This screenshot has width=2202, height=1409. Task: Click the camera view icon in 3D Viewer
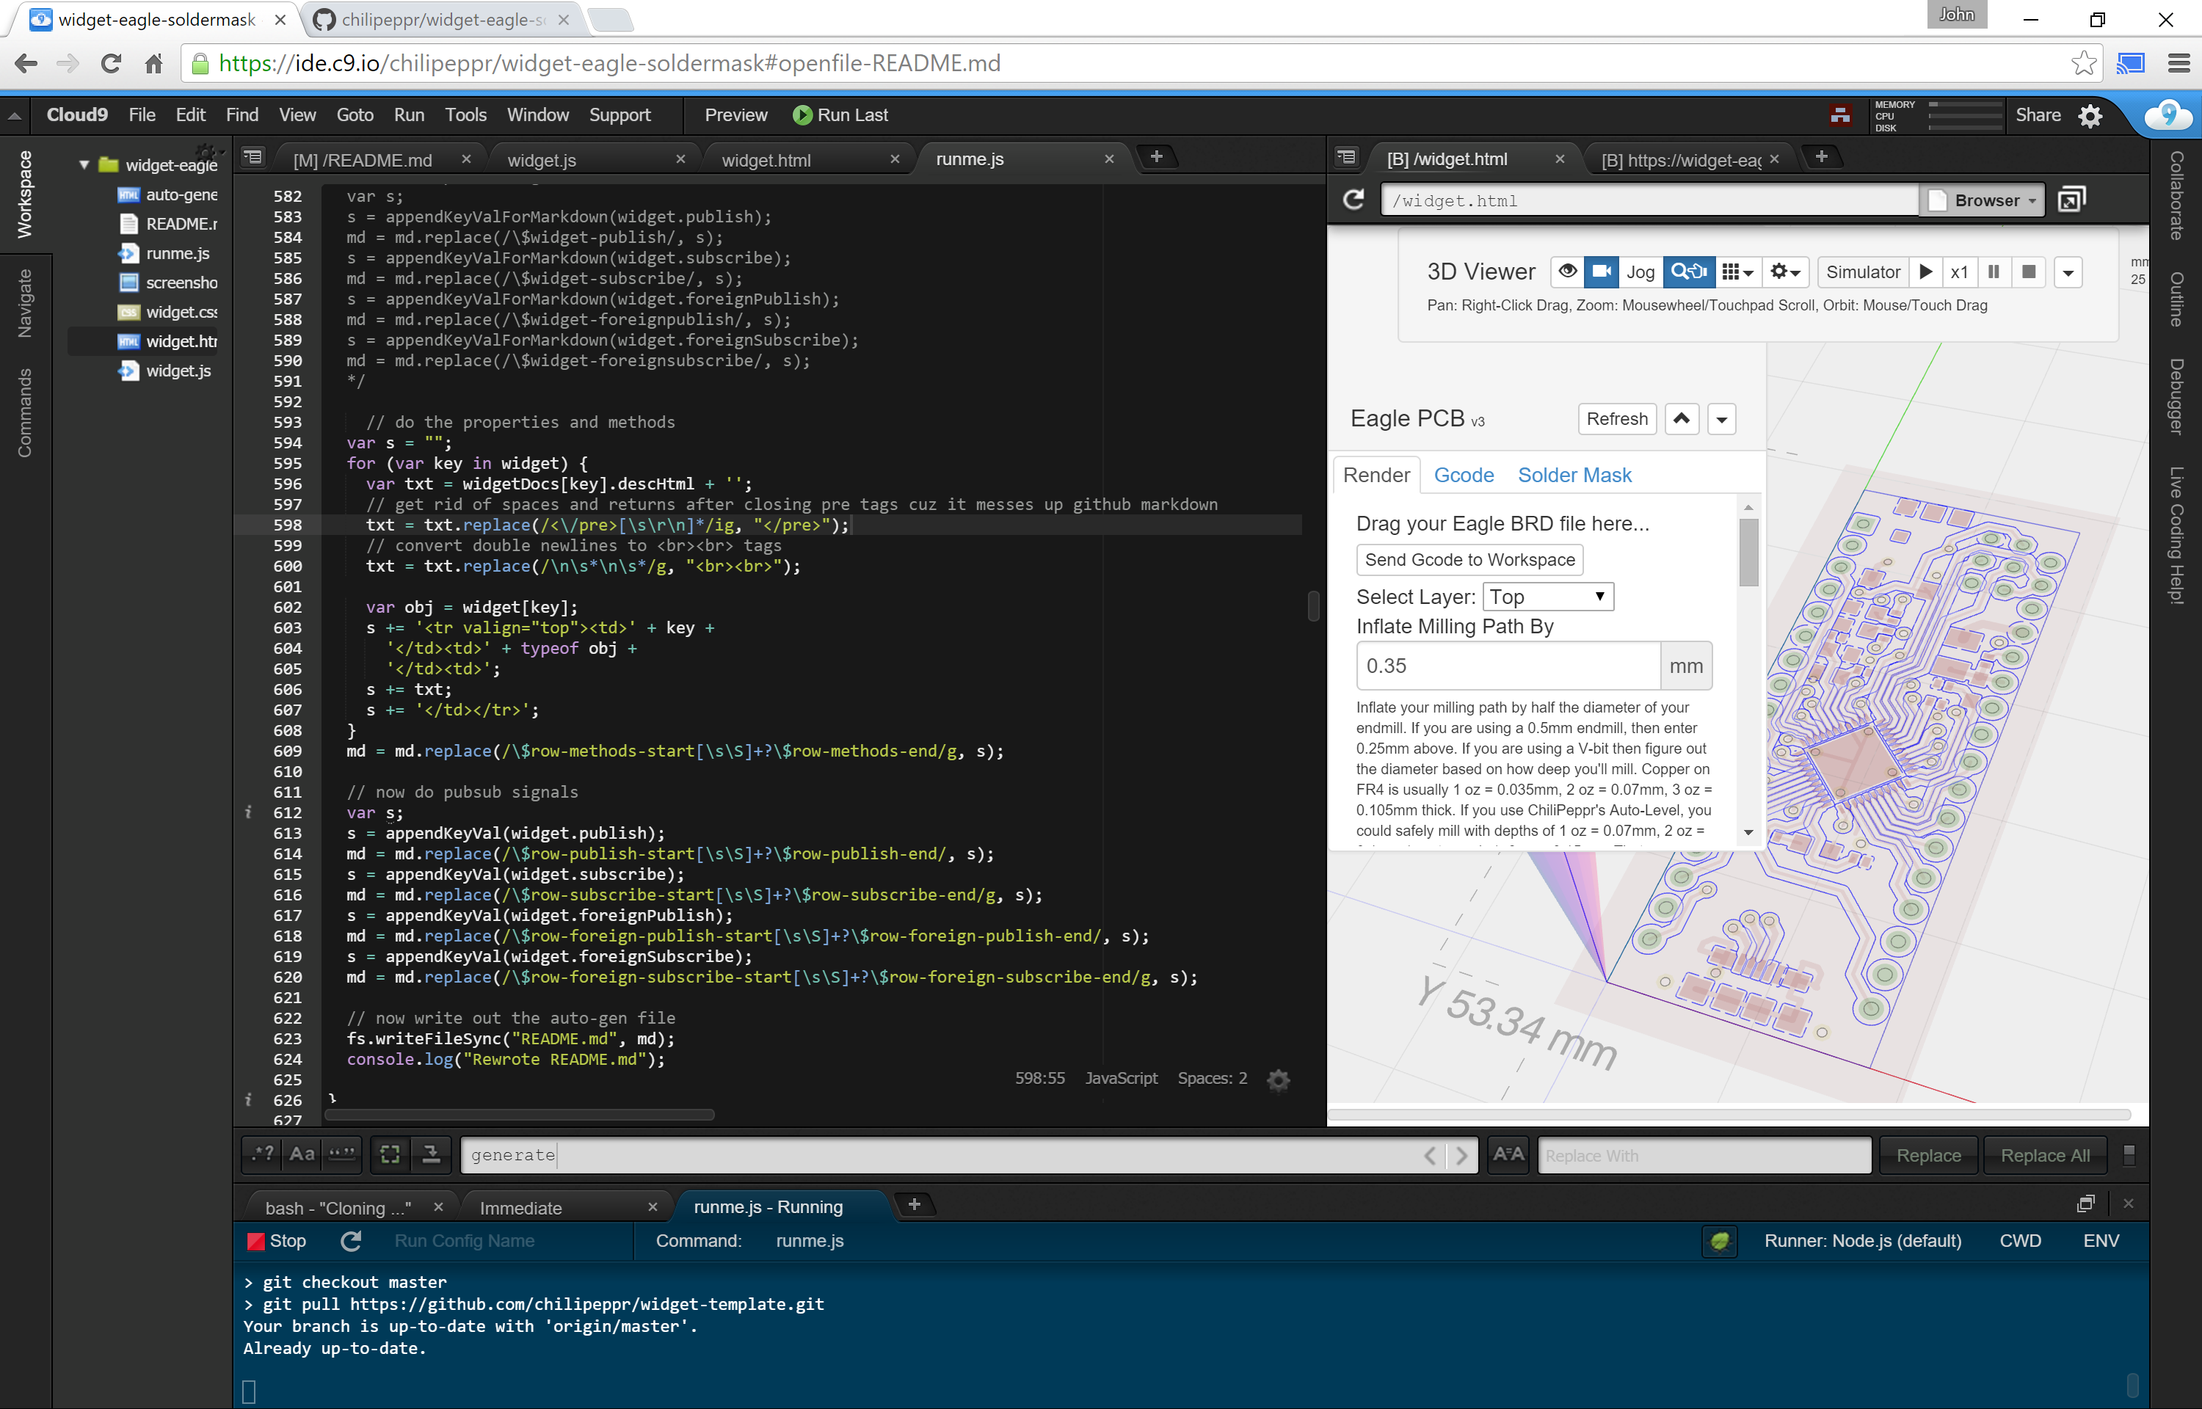tap(1600, 272)
